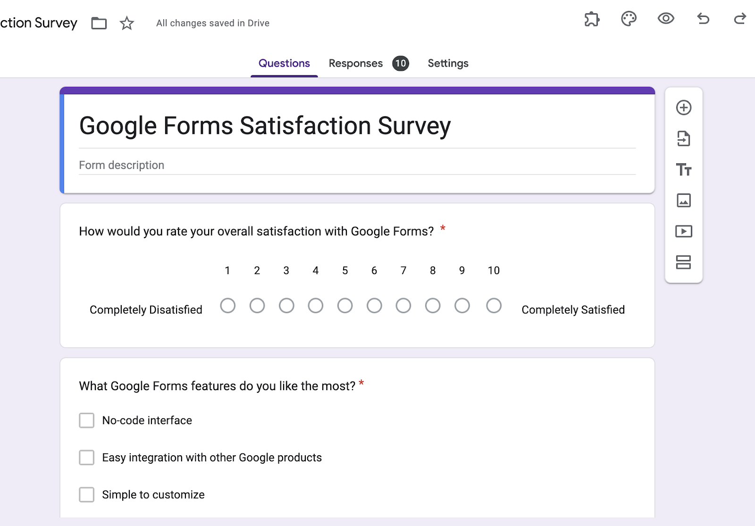Click the undo arrow icon
755x526 pixels.
703,19
